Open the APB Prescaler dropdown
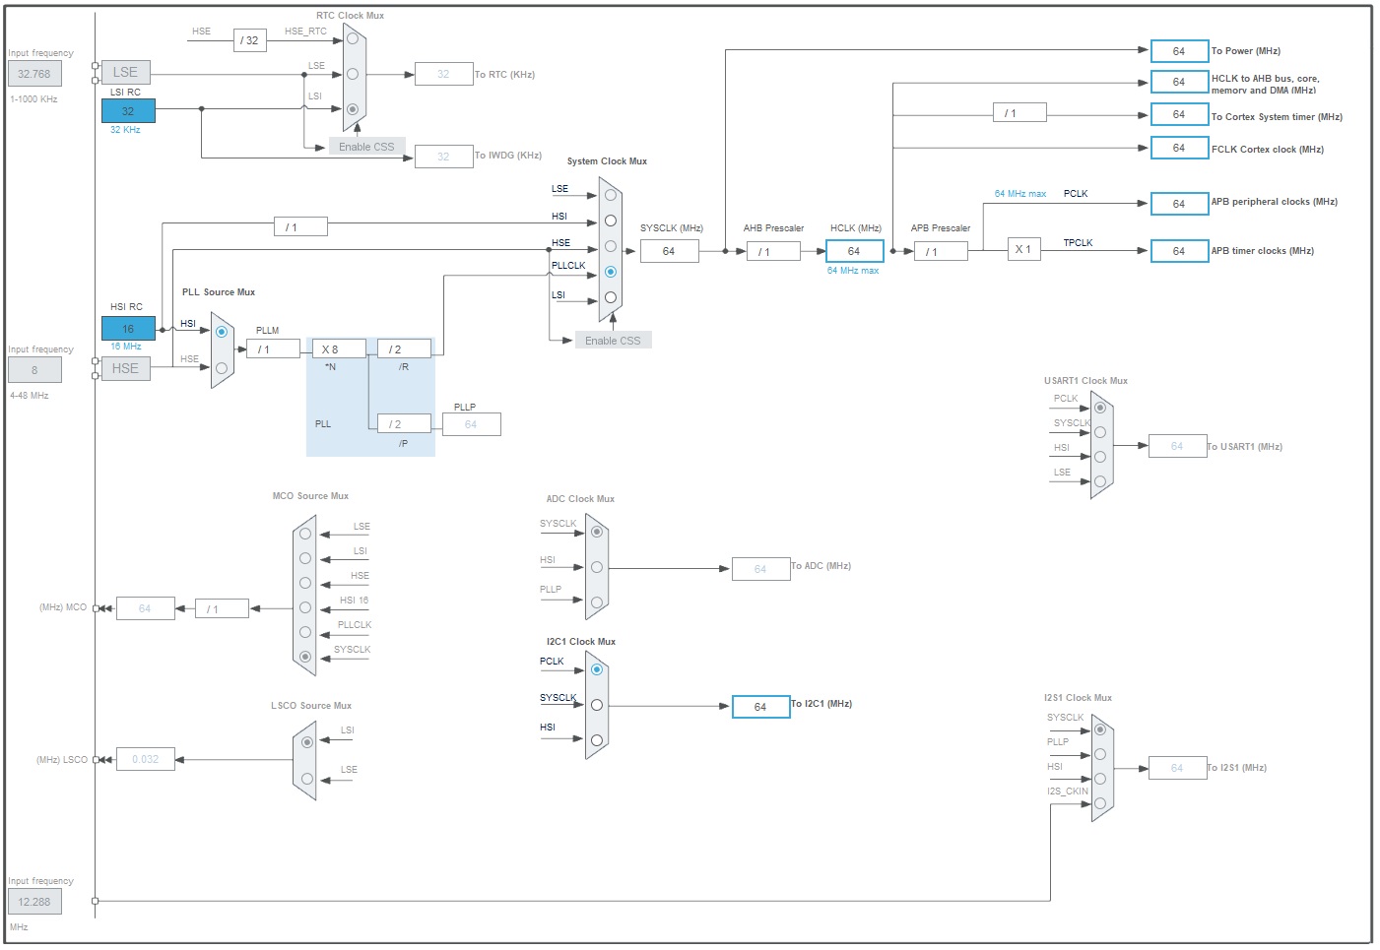Viewport: 1380px width, 950px height. coord(941,252)
